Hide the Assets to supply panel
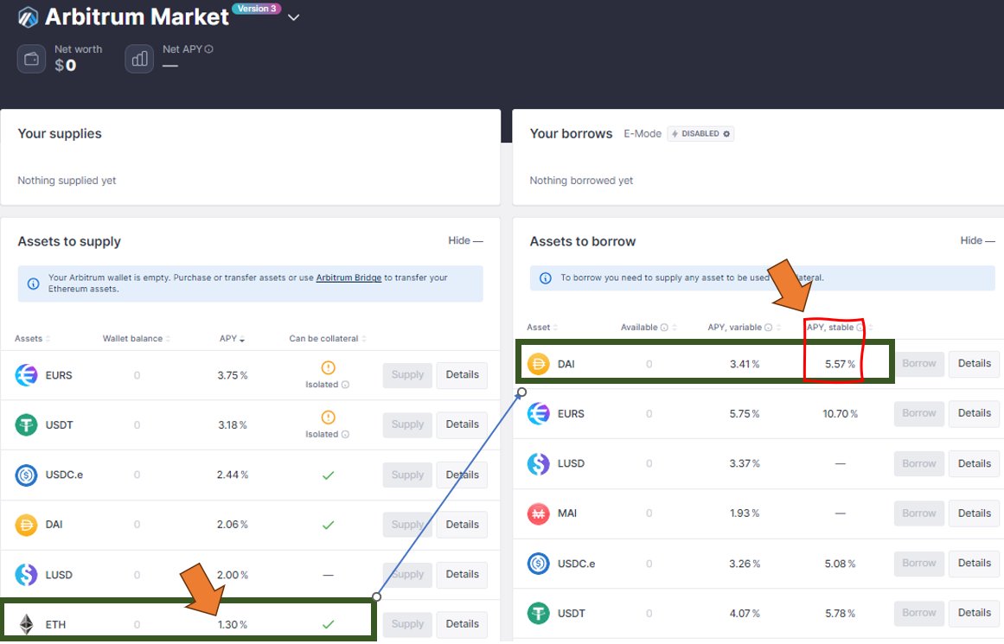The width and height of the screenshot is (1004, 644). tap(465, 240)
